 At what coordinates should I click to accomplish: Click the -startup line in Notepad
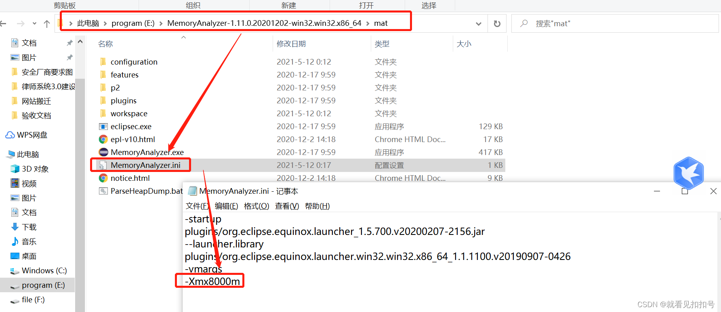click(x=203, y=219)
